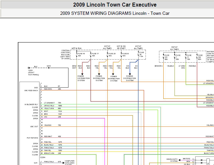This screenshot has width=214, height=165.
Task: Click the 'HEADLIGHTS SYSTEM' reference
Action: pos(172,160)
